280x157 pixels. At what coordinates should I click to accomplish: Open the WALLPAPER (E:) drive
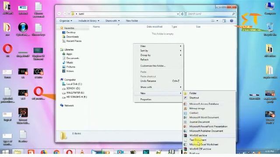[75, 92]
